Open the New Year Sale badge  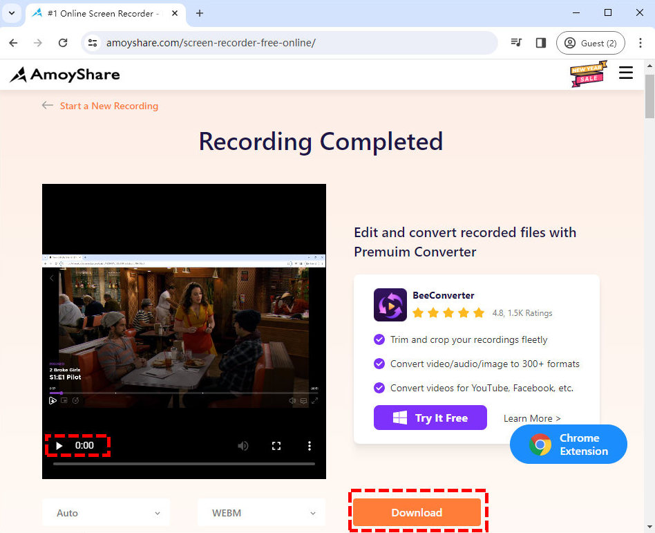pos(589,74)
